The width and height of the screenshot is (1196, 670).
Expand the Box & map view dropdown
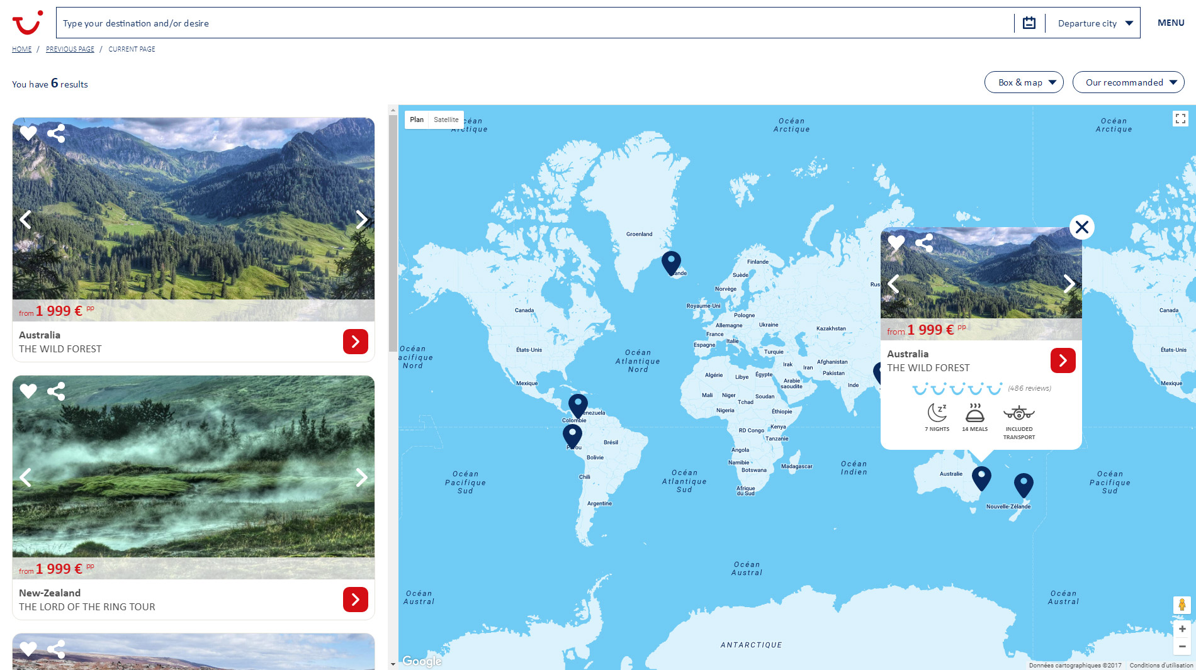pyautogui.click(x=1024, y=82)
